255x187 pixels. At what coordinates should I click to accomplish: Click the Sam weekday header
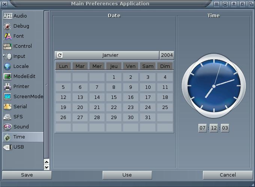pyautogui.click(x=148, y=66)
